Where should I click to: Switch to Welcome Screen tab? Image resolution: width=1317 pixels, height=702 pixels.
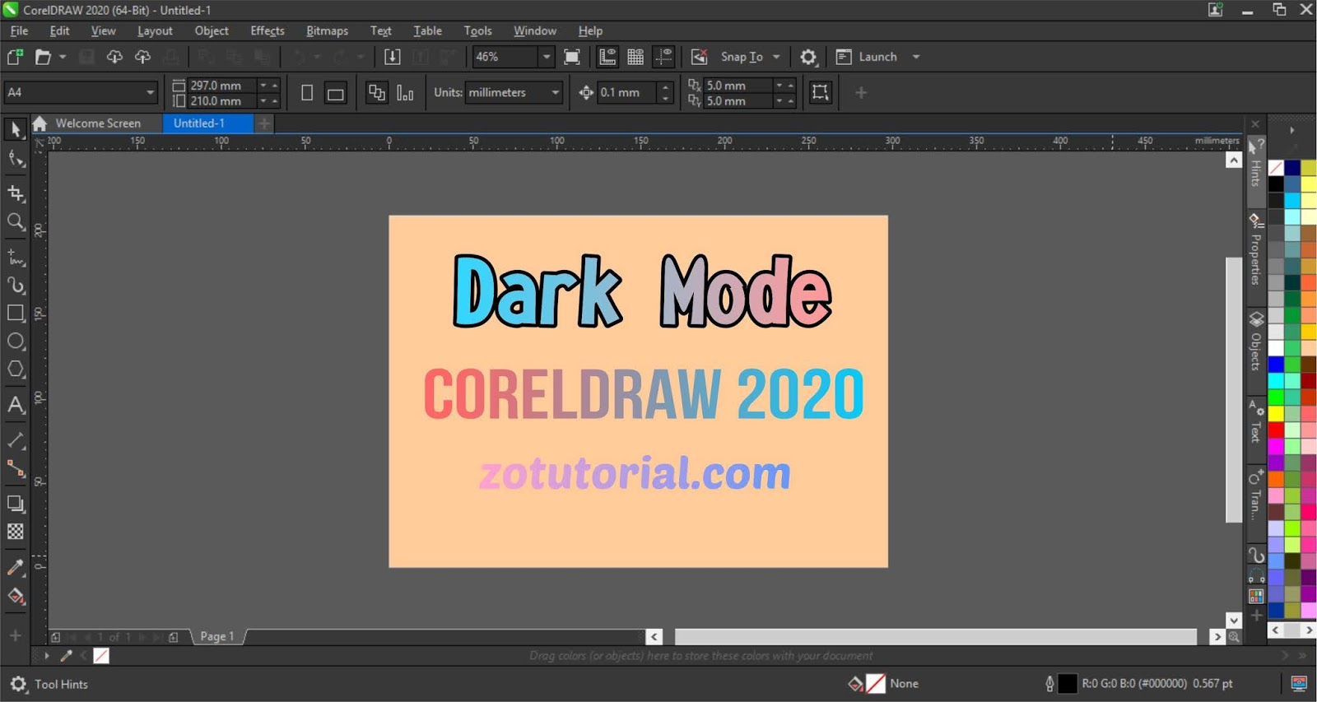[97, 123]
